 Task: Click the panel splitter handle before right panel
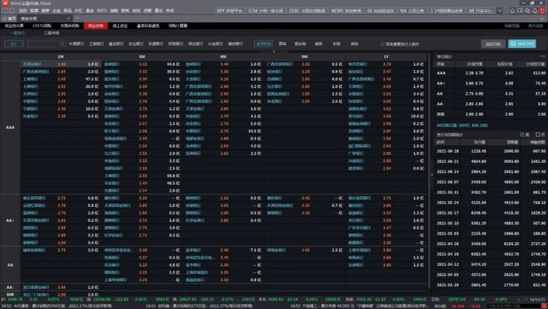click(432, 174)
